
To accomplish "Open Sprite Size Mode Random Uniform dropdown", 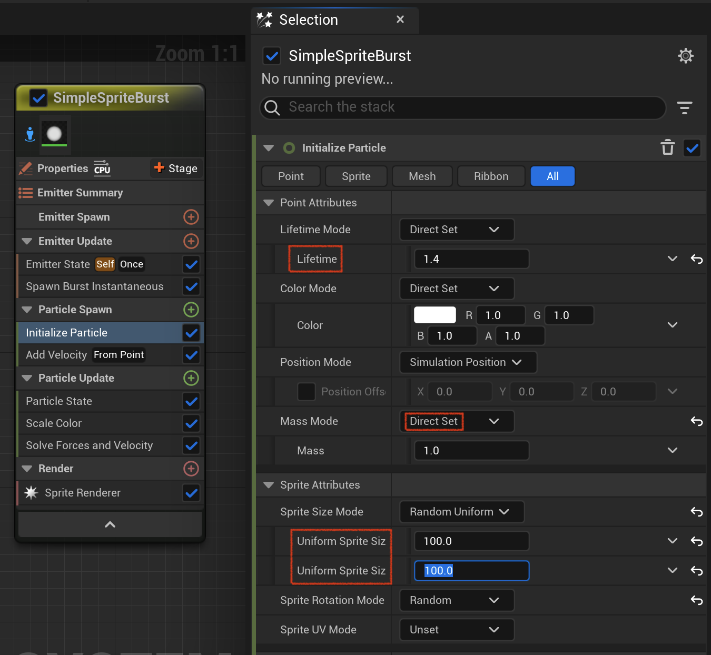I will [x=462, y=511].
